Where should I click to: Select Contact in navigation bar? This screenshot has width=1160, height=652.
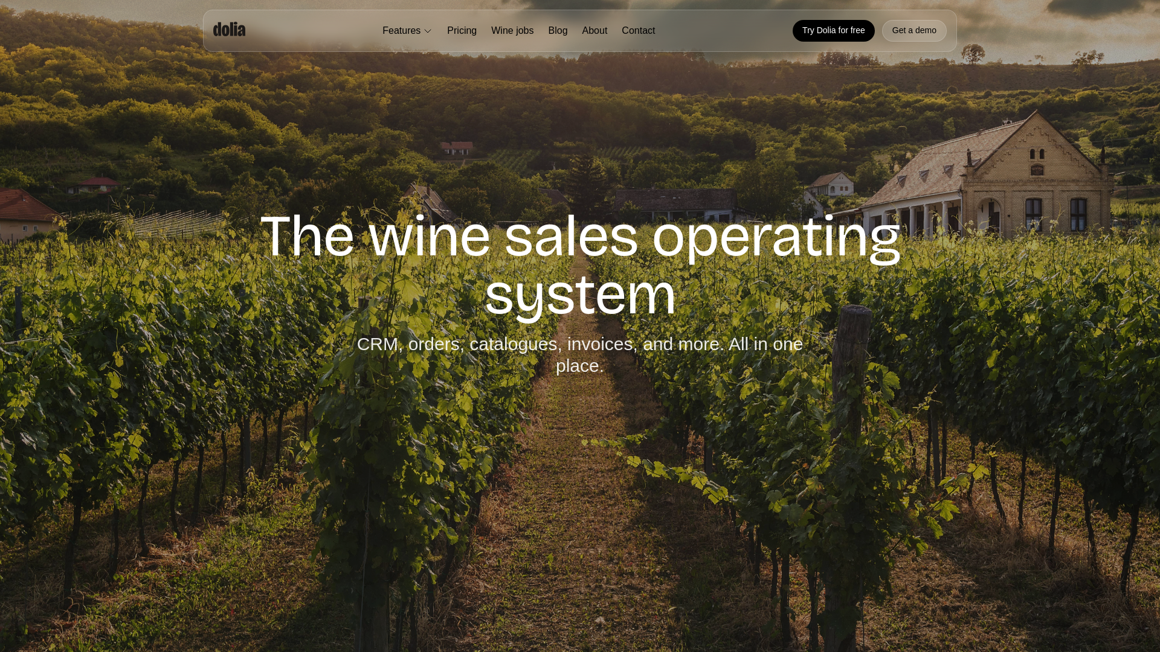(638, 31)
